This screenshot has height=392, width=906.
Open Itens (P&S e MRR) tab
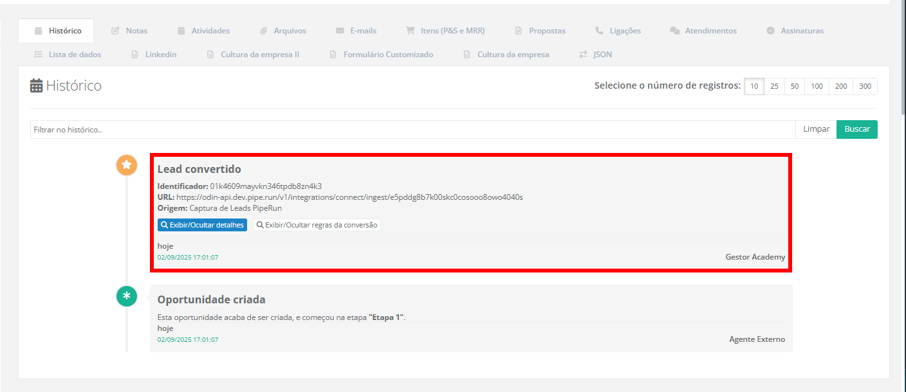point(445,30)
